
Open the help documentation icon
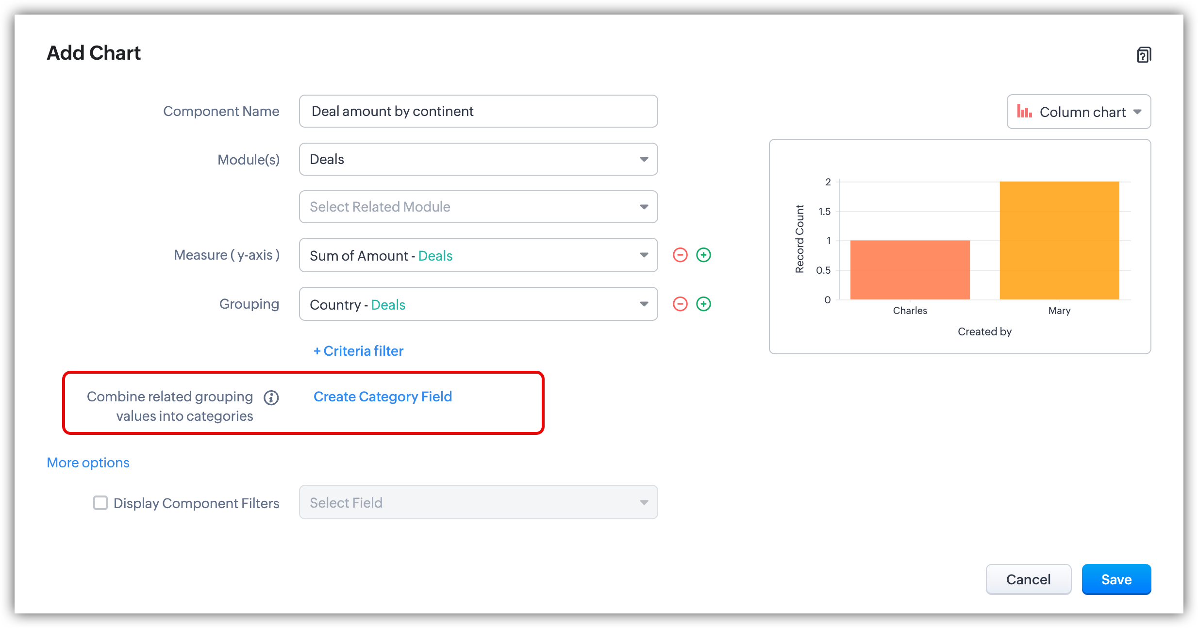[1144, 55]
